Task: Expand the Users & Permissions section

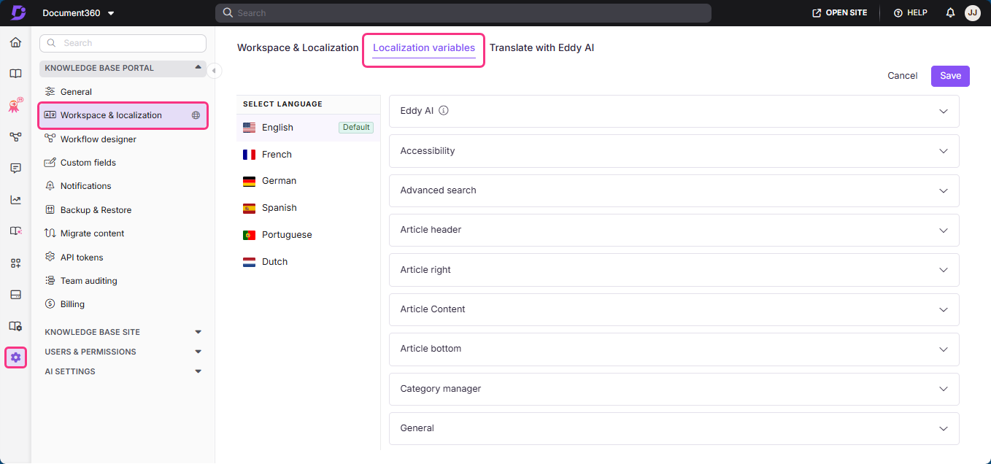Action: point(123,352)
